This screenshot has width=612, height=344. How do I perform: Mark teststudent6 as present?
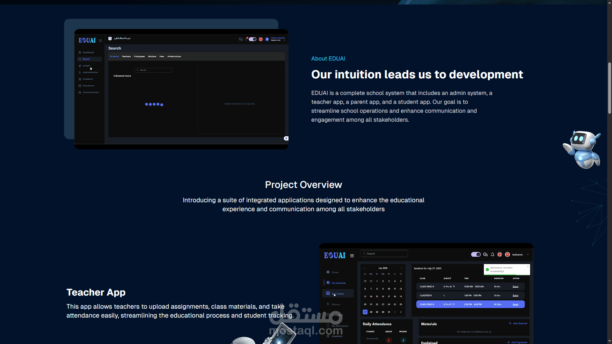pos(404,340)
